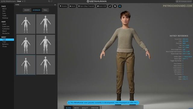Click the All changes saved status
The height and width of the screenshot is (109, 193).
(184, 1)
